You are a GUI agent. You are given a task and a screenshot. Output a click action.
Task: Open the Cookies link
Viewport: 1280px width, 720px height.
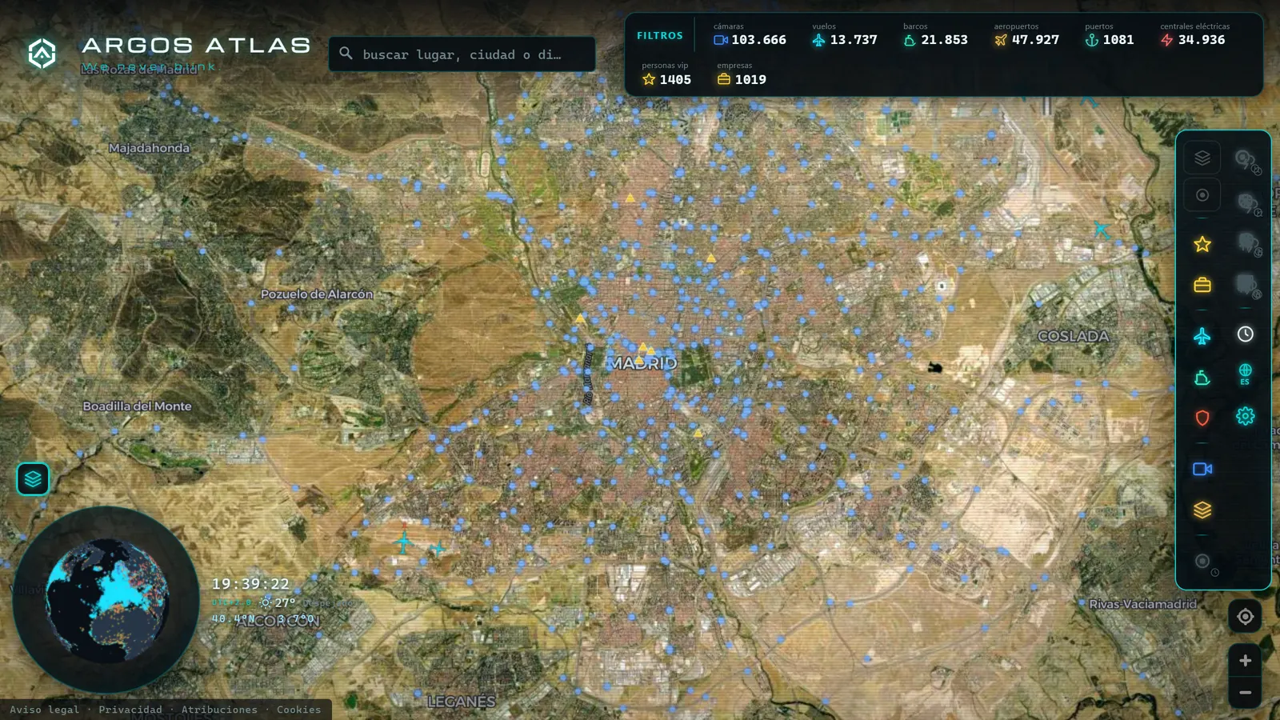tap(298, 710)
